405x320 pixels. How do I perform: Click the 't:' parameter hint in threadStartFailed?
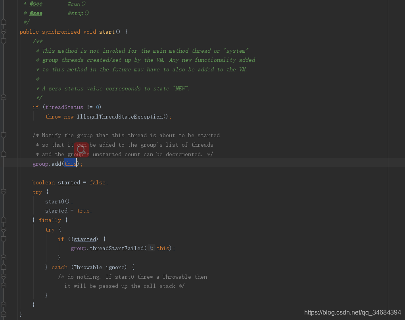click(152, 248)
